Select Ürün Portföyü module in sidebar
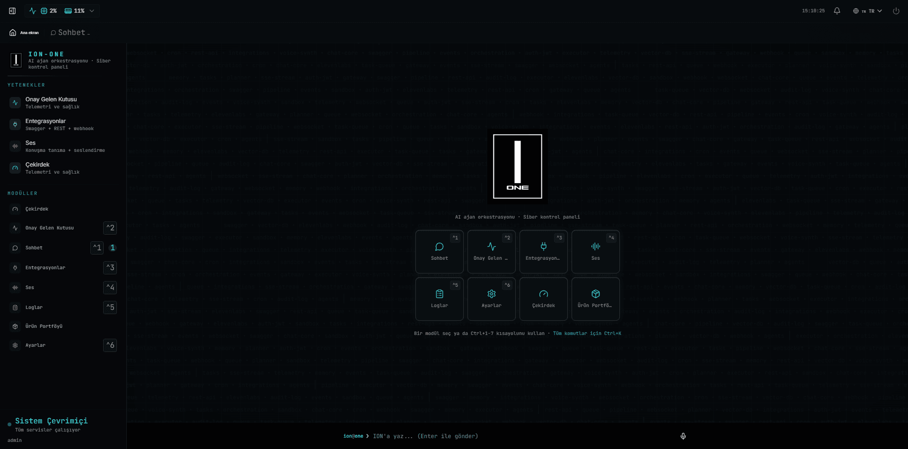This screenshot has width=908, height=449. click(x=62, y=326)
